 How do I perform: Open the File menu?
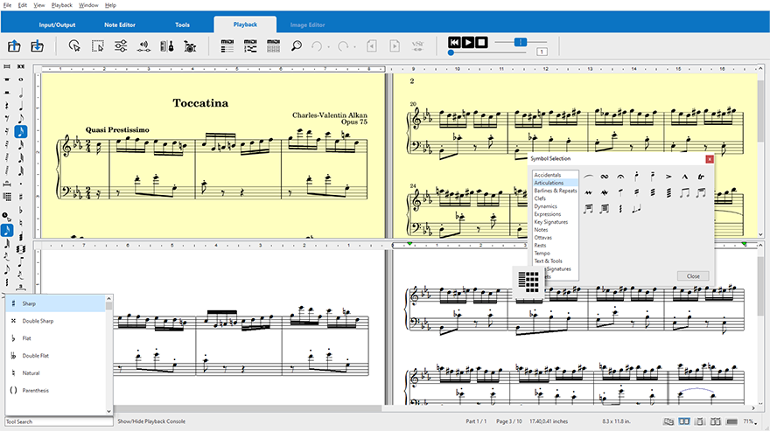pyautogui.click(x=7, y=5)
